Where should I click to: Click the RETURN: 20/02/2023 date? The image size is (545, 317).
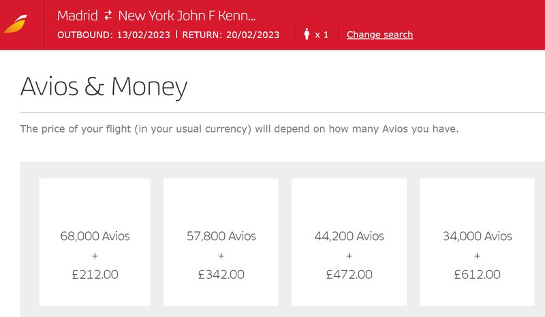[x=231, y=35]
